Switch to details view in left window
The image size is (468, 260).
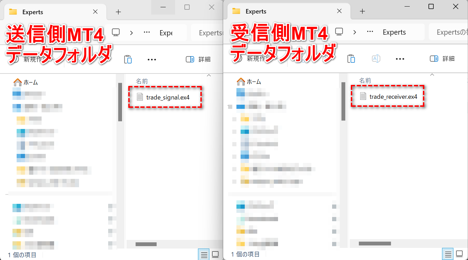(204, 255)
